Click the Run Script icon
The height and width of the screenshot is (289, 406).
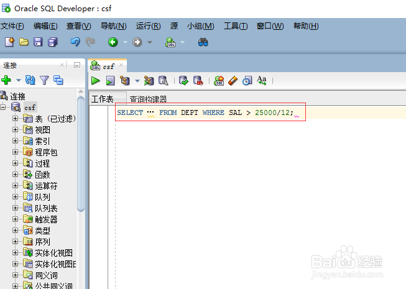coord(110,81)
